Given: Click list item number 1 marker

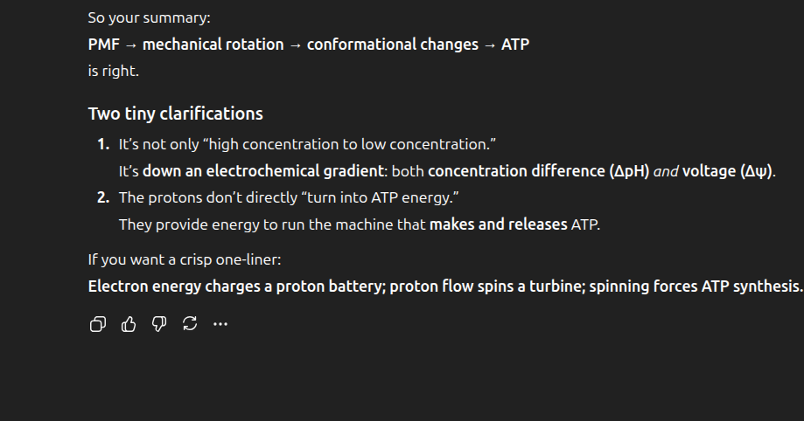Looking at the screenshot, I should 102,144.
